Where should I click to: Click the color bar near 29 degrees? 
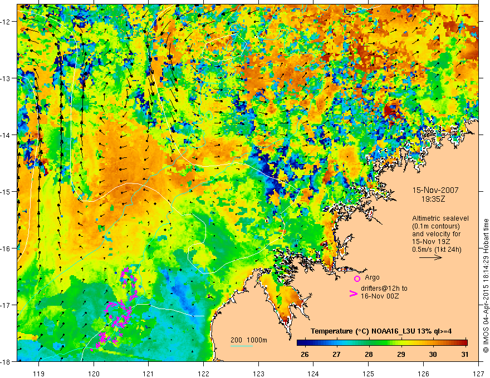[x=401, y=343]
